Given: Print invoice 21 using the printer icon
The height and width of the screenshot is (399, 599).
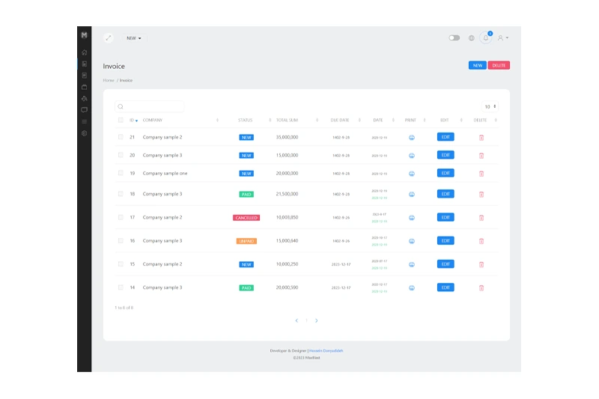Looking at the screenshot, I should tap(411, 137).
